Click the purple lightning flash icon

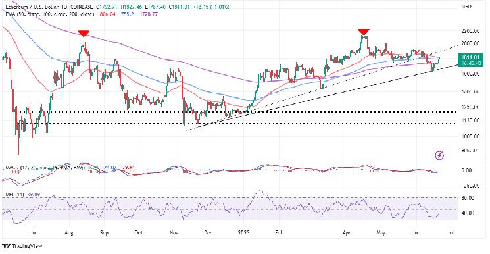pyautogui.click(x=440, y=155)
